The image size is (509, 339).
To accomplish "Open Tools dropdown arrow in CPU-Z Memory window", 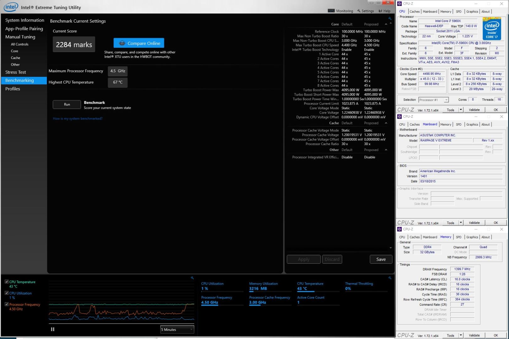I will [x=461, y=336].
